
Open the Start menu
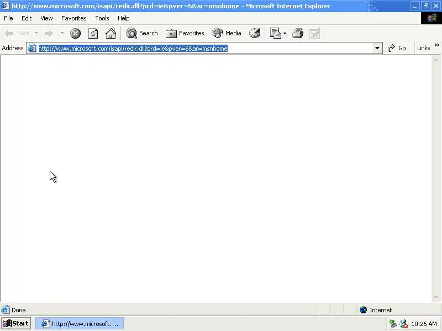pos(16,324)
